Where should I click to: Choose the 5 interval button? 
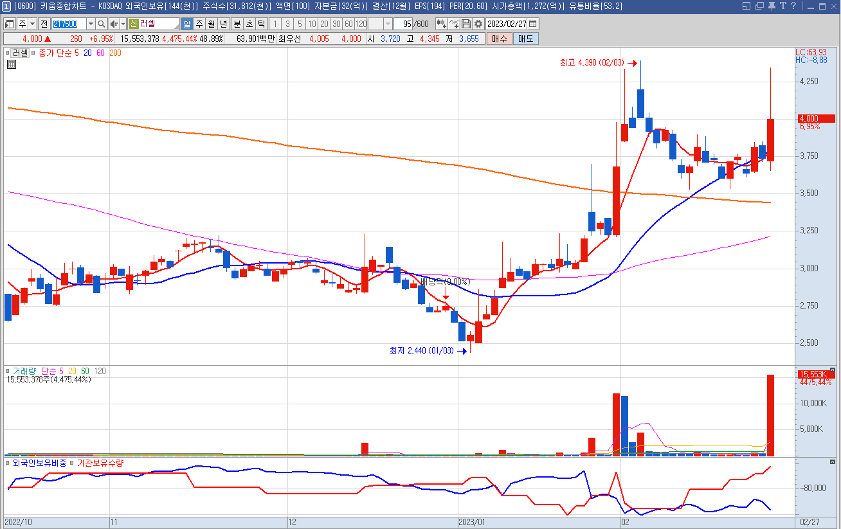click(299, 24)
